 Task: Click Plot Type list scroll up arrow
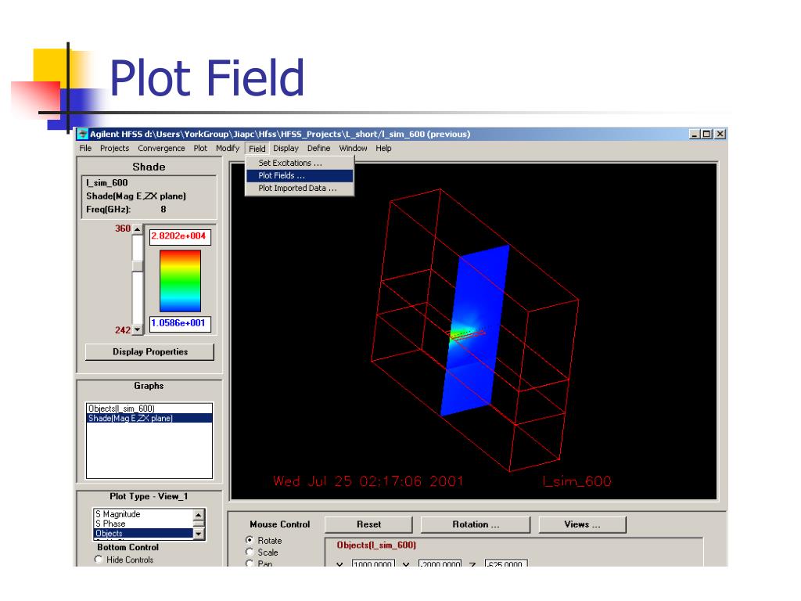point(199,514)
